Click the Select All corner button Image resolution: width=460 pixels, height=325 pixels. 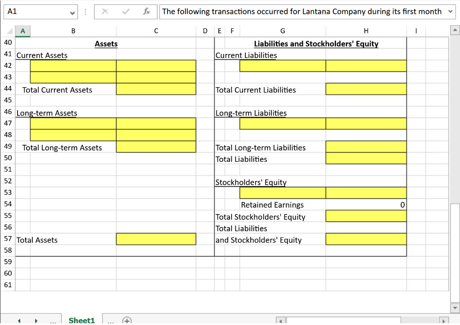pos(9,31)
